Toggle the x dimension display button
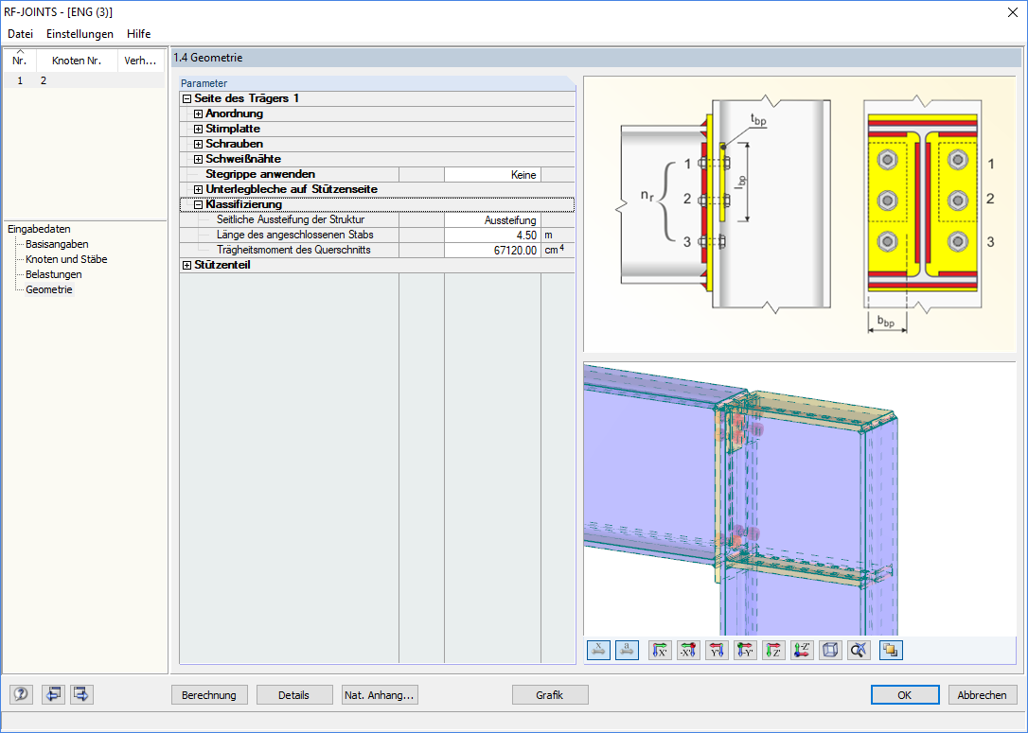 [x=598, y=650]
